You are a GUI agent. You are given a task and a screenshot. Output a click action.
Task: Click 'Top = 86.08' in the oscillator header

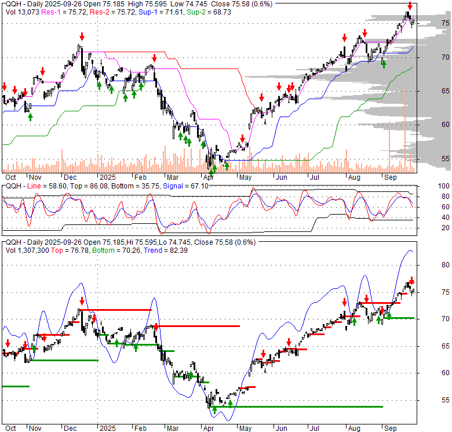[89, 186]
